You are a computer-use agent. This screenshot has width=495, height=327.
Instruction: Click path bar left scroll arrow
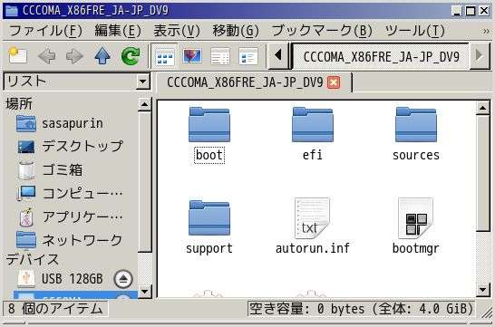278,56
